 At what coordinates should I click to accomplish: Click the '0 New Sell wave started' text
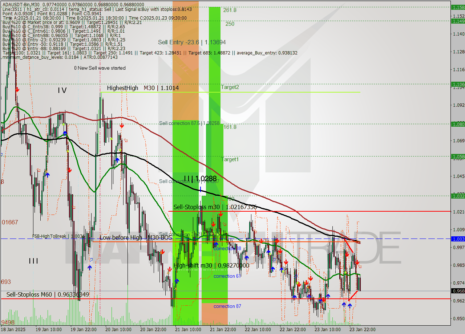(x=100, y=68)
